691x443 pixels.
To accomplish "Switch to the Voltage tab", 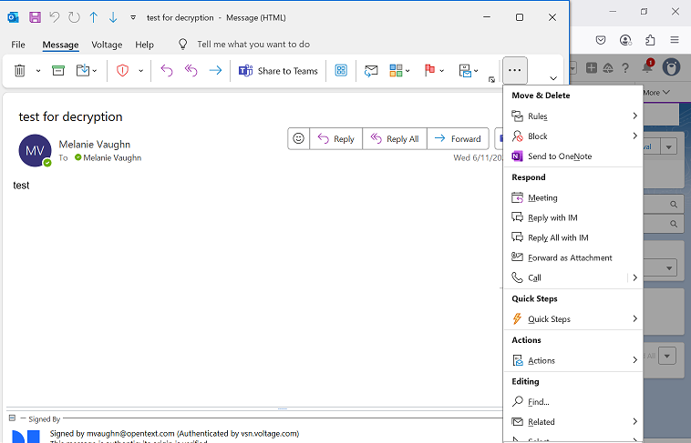I will pyautogui.click(x=107, y=45).
